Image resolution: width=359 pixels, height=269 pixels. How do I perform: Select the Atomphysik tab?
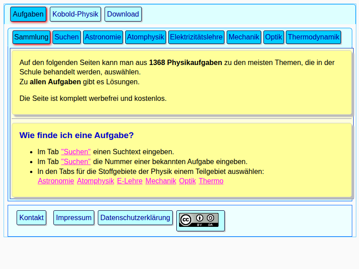[x=145, y=37]
